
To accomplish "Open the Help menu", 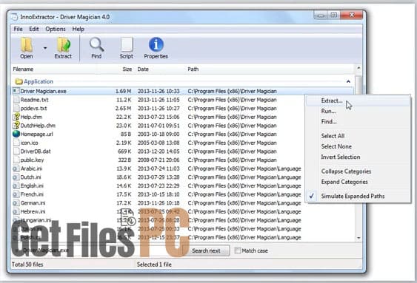I will pos(79,29).
